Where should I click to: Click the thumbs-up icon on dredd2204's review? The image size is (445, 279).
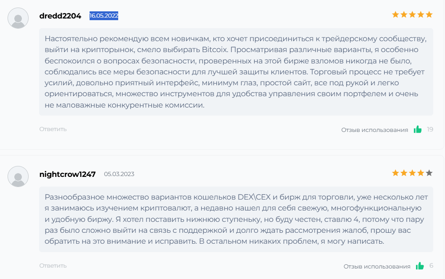pyautogui.click(x=419, y=129)
